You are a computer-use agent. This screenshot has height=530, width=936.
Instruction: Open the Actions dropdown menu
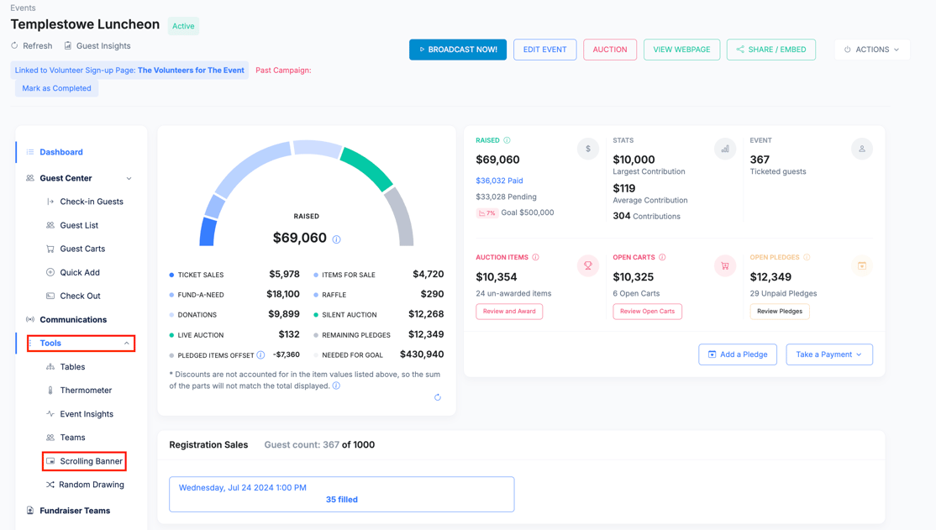pos(872,50)
